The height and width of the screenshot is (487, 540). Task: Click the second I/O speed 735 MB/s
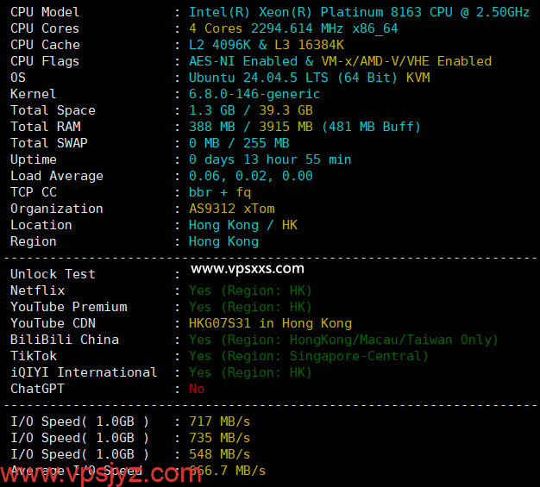(219, 438)
